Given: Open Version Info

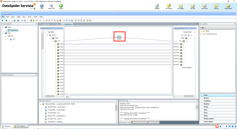Looking at the screenshot, I should (51, 6).
